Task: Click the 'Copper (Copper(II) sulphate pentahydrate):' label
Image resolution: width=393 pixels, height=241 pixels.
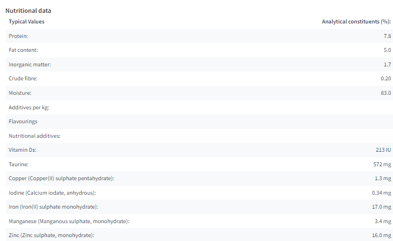Action: (x=61, y=179)
